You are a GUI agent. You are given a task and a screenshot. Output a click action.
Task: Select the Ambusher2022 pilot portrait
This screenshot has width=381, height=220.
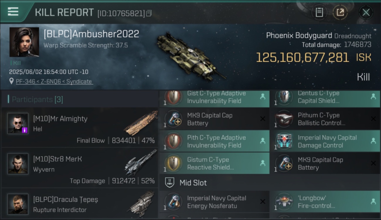[24, 42]
